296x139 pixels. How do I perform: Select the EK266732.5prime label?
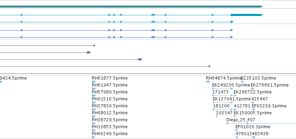253,92
